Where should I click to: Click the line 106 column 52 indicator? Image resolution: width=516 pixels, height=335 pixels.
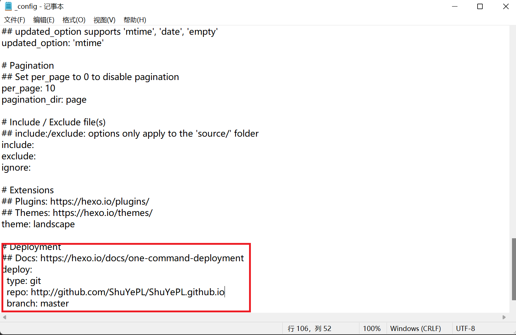309,328
